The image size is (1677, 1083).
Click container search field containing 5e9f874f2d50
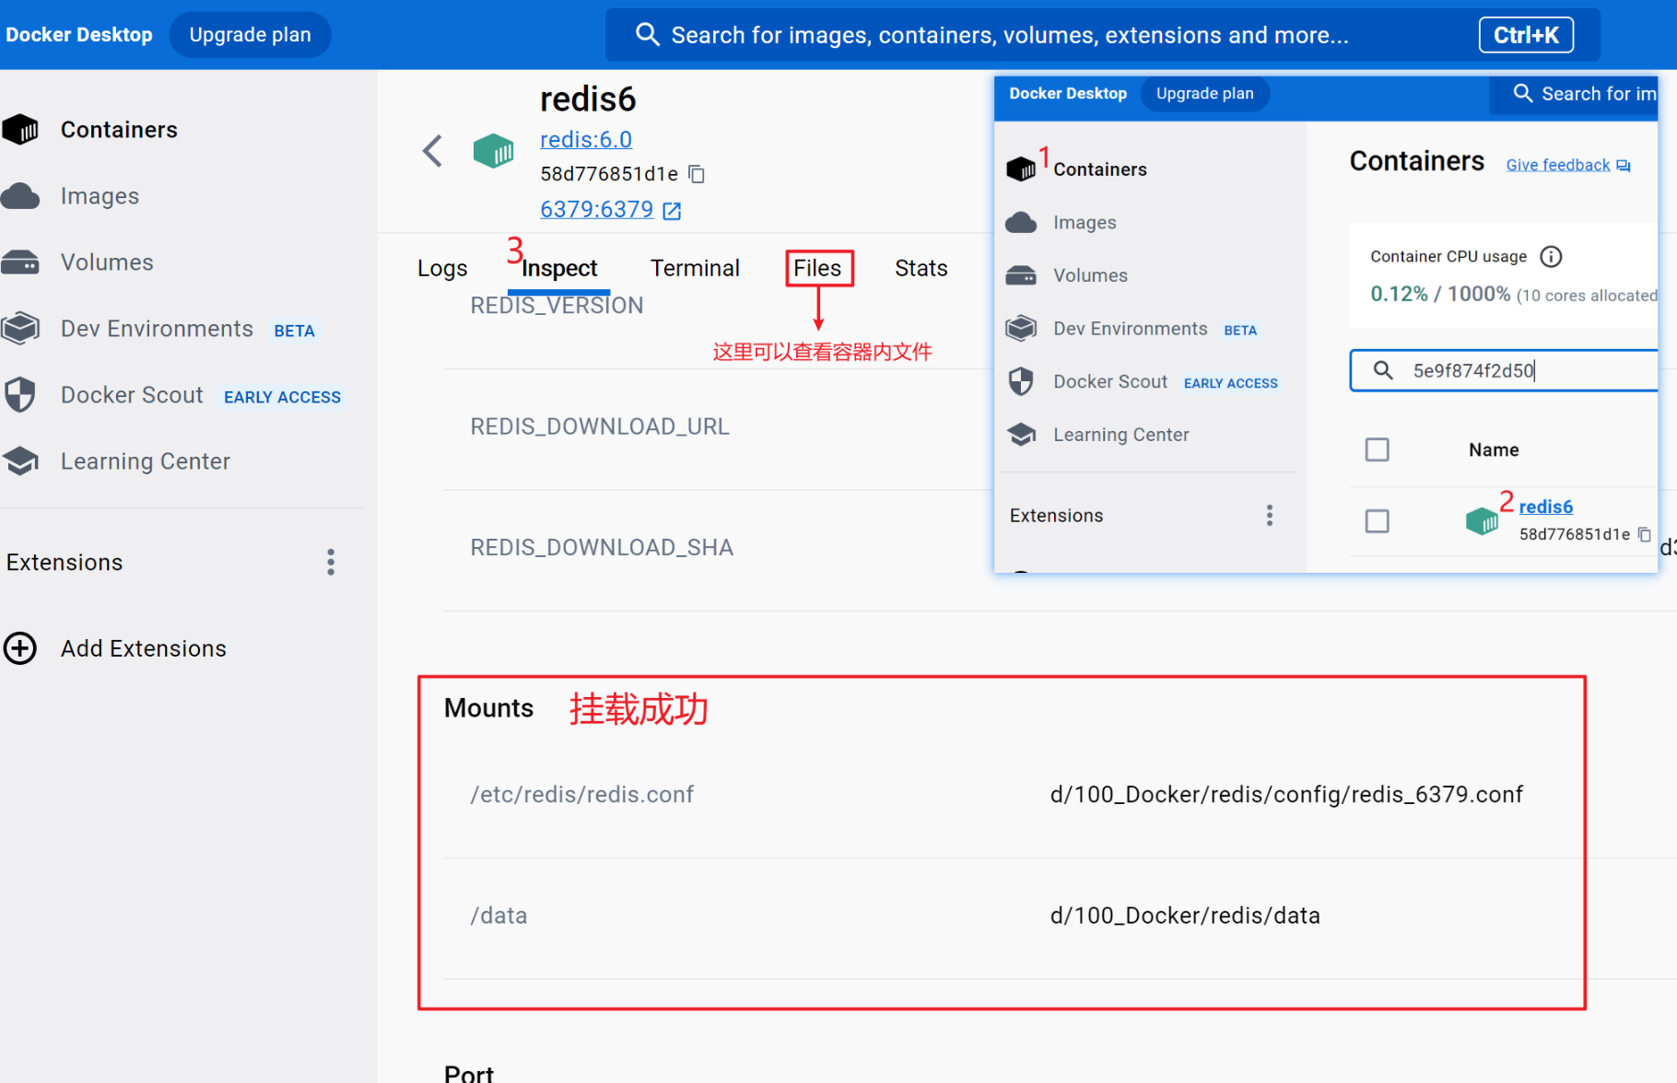tap(1503, 370)
